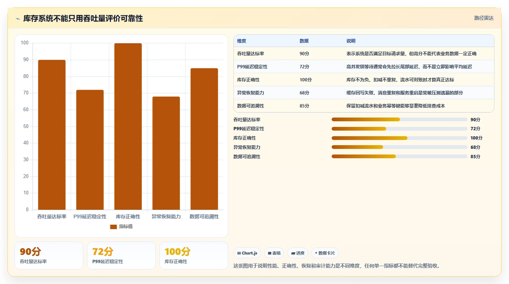The image size is (509, 284).
Task: Click the 85分 cell in the table
Action: click(304, 106)
